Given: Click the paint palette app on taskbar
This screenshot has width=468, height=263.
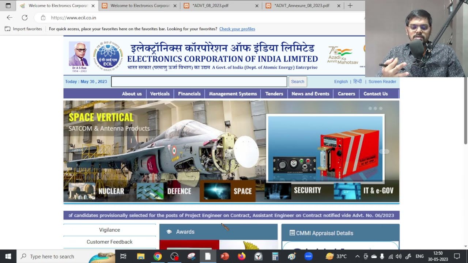Looking at the screenshot, I should tap(292, 256).
